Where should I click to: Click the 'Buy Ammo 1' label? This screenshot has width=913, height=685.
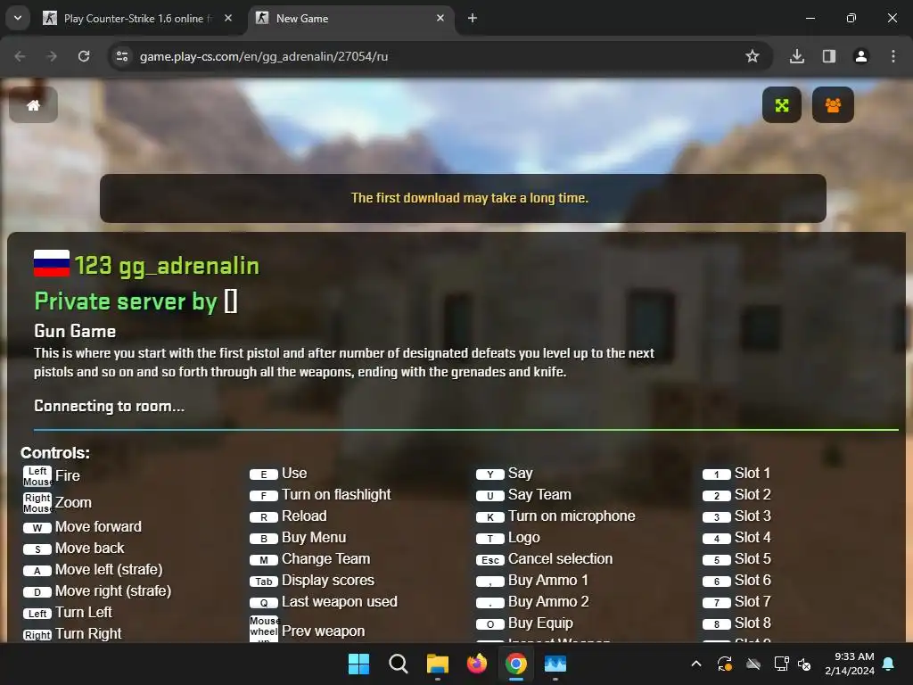click(x=548, y=580)
